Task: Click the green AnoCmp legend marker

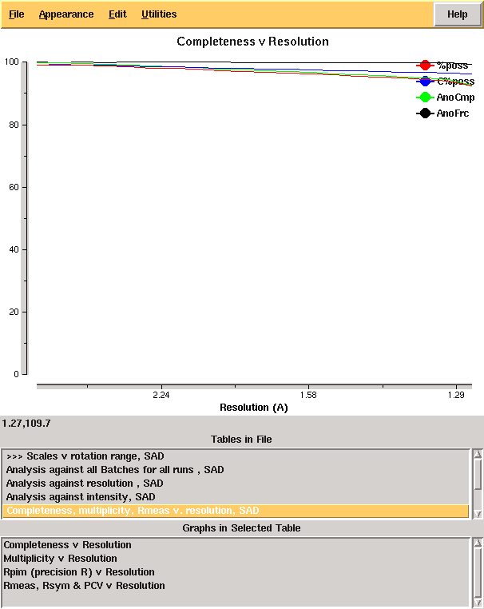Action: point(425,97)
